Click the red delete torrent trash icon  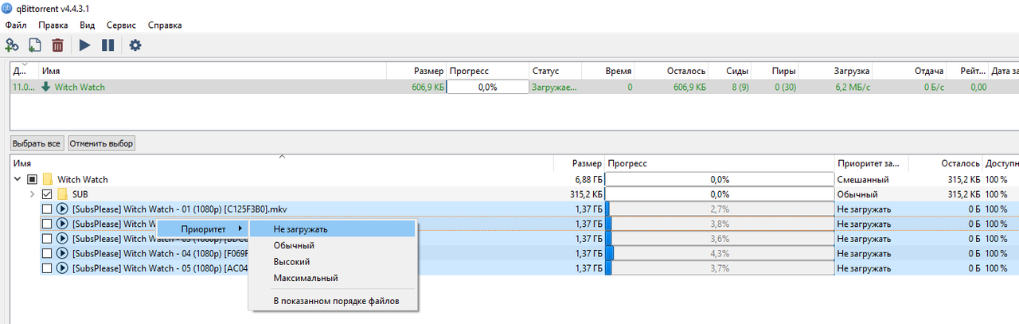point(58,45)
